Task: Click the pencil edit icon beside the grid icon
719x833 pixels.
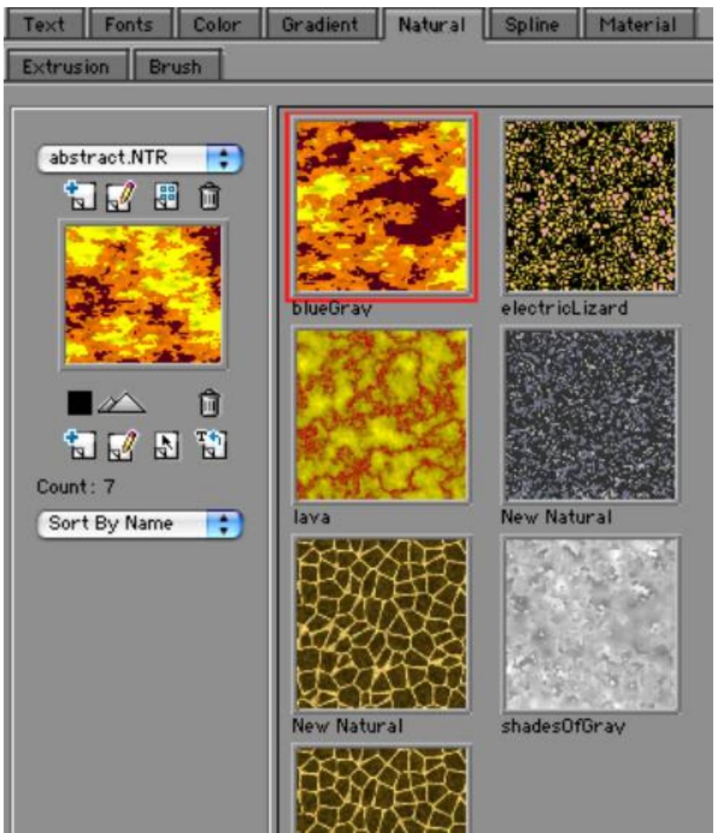Action: pyautogui.click(x=121, y=197)
